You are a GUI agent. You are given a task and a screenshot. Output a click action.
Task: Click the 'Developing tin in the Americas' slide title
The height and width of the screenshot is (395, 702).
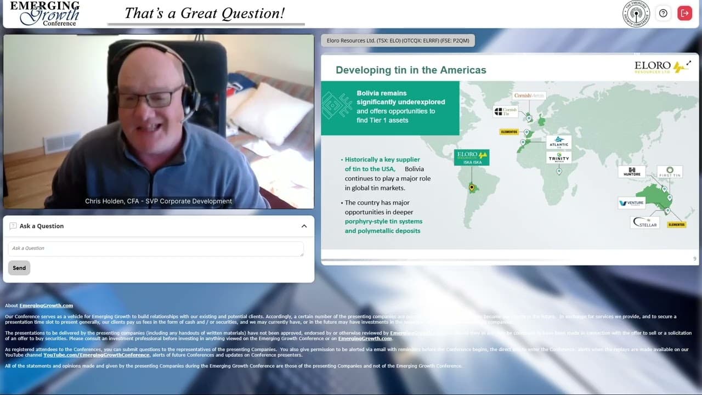click(411, 70)
